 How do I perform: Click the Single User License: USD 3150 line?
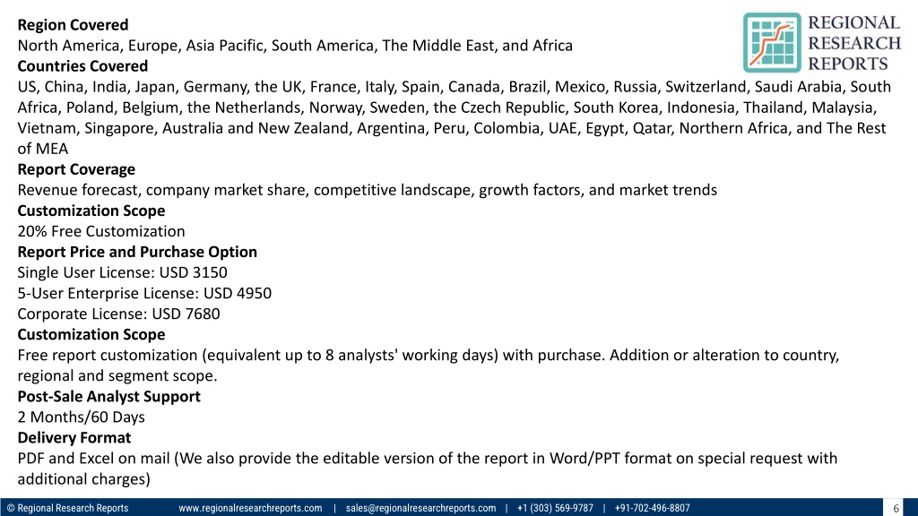pos(122,272)
